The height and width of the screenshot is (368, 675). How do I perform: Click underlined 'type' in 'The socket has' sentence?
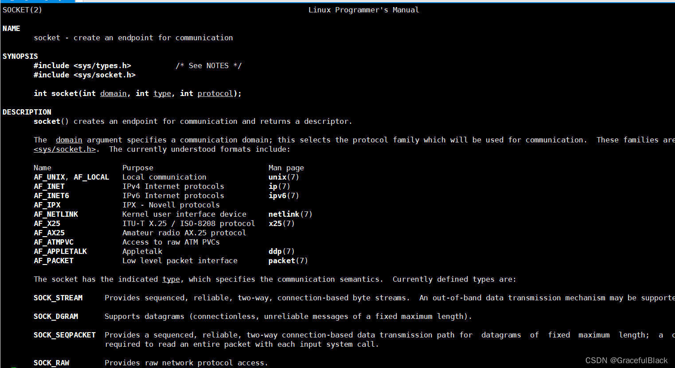coord(171,279)
